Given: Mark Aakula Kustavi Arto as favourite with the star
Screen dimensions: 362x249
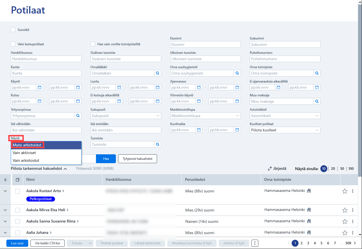Looking at the screenshot, I should pos(345,191).
